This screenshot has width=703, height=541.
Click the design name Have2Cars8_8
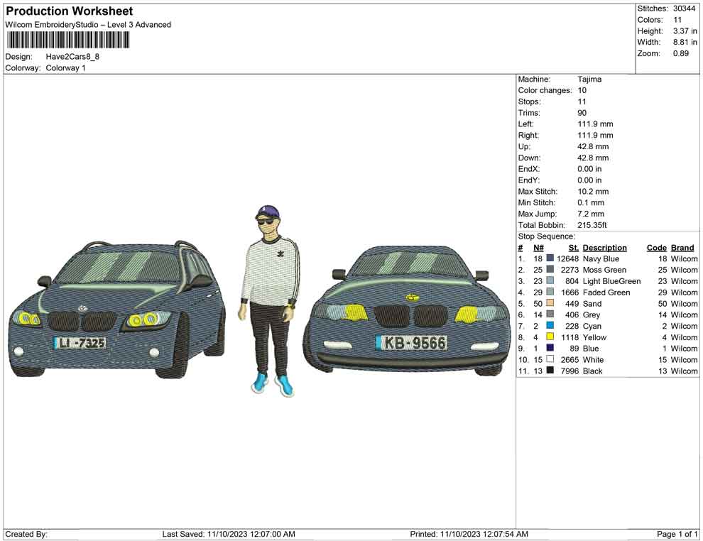71,56
